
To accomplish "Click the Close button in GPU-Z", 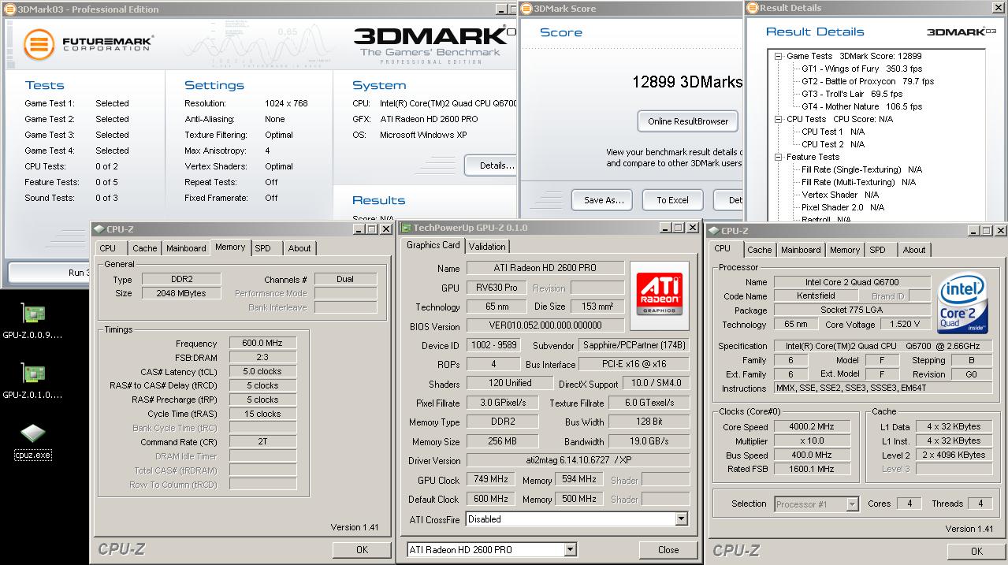I will 668,550.
